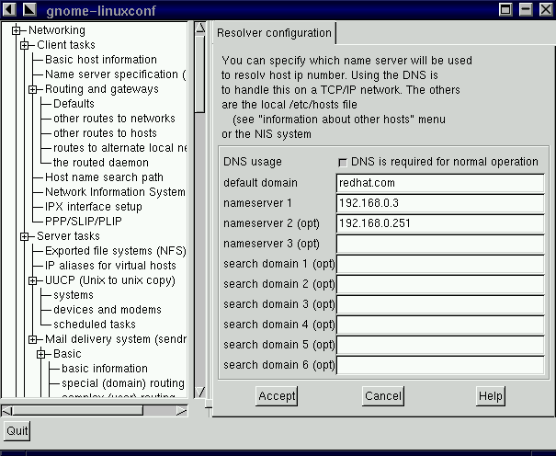Click the nameserver 3 (opt) input field
The height and width of the screenshot is (456, 556).
tap(440, 244)
